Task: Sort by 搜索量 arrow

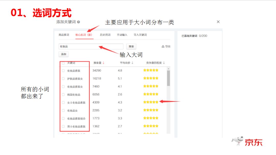Action: [x=103, y=63]
